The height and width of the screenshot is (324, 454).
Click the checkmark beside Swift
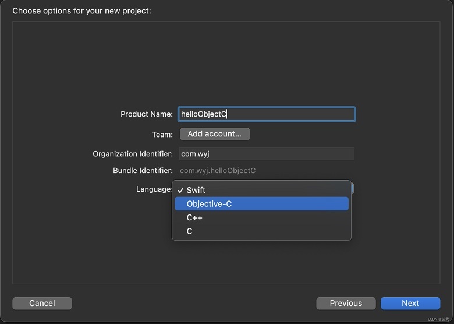tap(180, 191)
